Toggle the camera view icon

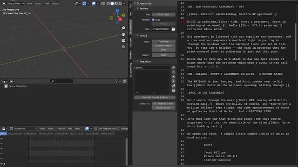(123, 40)
